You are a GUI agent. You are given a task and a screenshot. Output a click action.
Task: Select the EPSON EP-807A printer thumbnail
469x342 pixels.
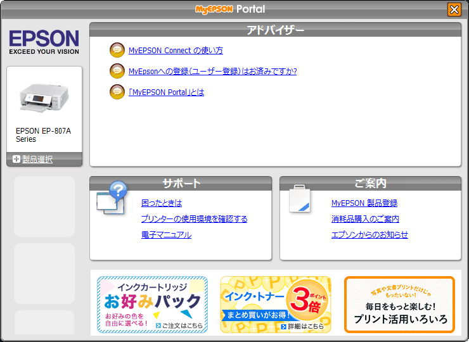pos(44,98)
